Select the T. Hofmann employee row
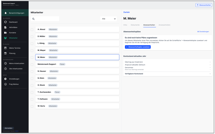Viewport: 215px width, 134px height. coord(77,99)
